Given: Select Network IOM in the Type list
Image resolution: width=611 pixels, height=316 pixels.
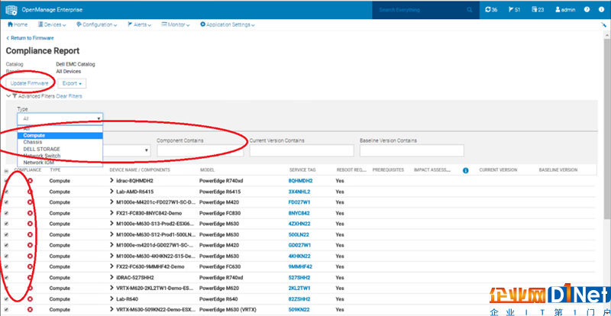Looking at the screenshot, I should (60, 163).
